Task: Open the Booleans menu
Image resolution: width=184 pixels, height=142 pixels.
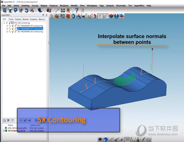Action: tap(64, 6)
